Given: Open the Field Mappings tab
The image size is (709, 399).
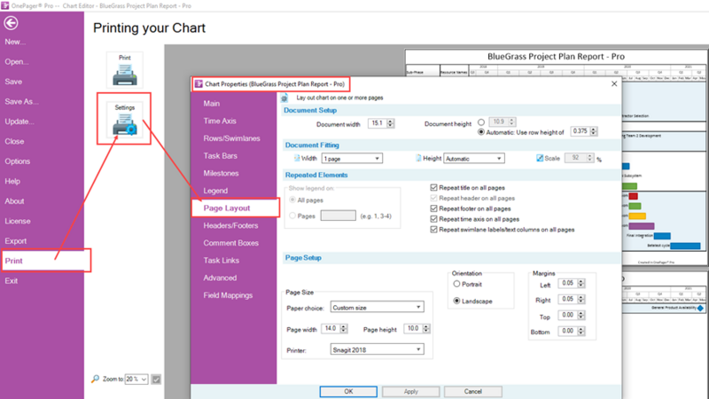Looking at the screenshot, I should point(228,295).
